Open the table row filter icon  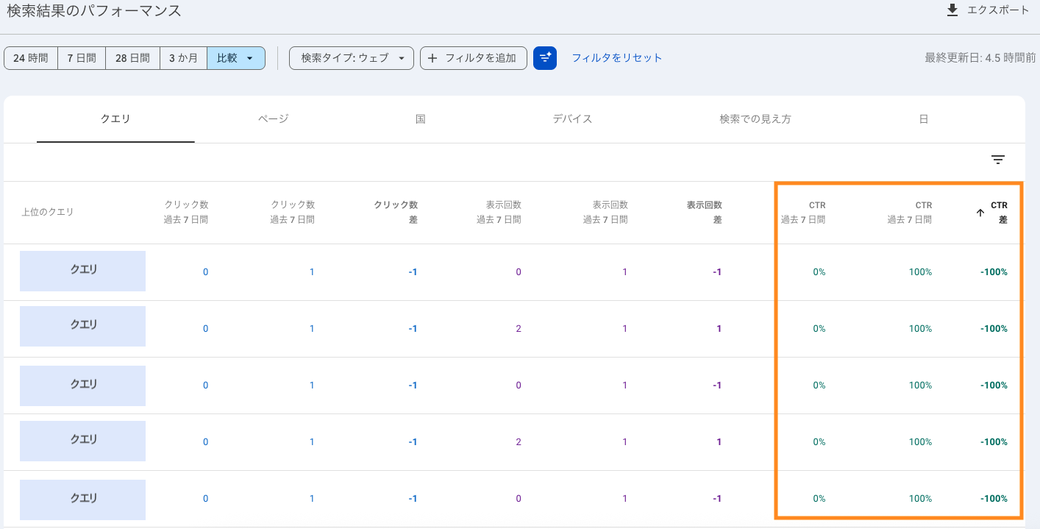click(x=998, y=160)
